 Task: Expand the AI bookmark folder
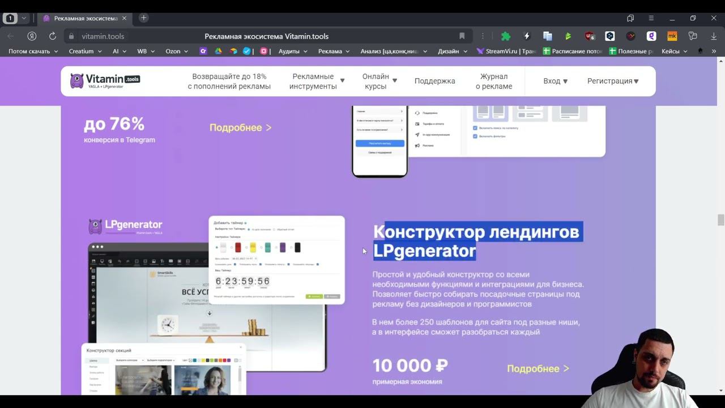click(x=120, y=51)
